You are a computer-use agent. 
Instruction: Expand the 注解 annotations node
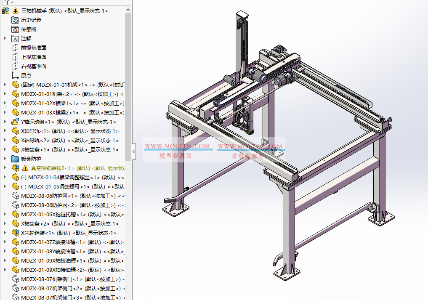pyautogui.click(x=5, y=38)
